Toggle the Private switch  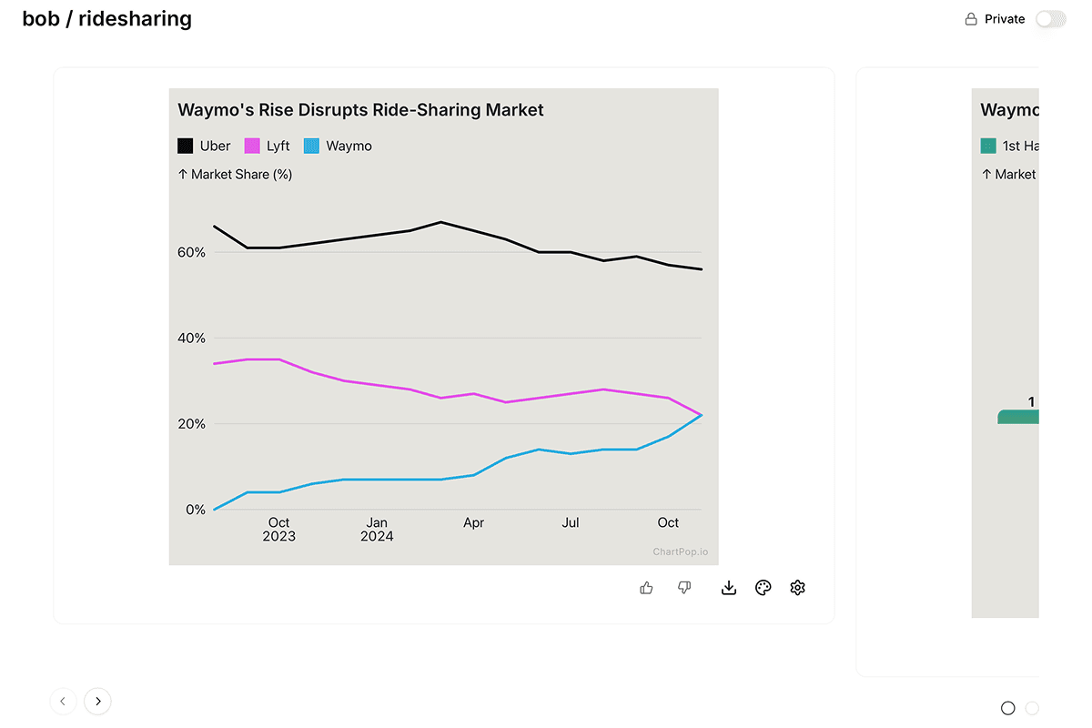point(1050,19)
